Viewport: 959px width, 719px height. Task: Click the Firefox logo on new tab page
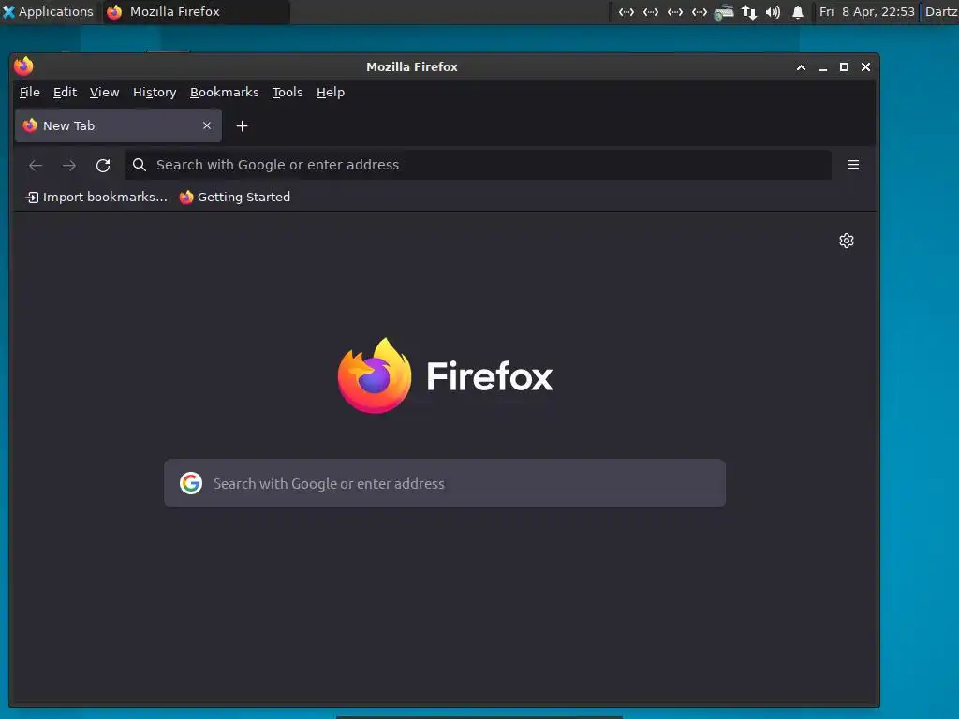pos(445,375)
